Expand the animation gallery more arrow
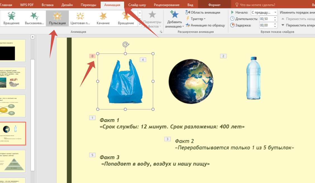This screenshot has width=315, height=183. [x=140, y=25]
